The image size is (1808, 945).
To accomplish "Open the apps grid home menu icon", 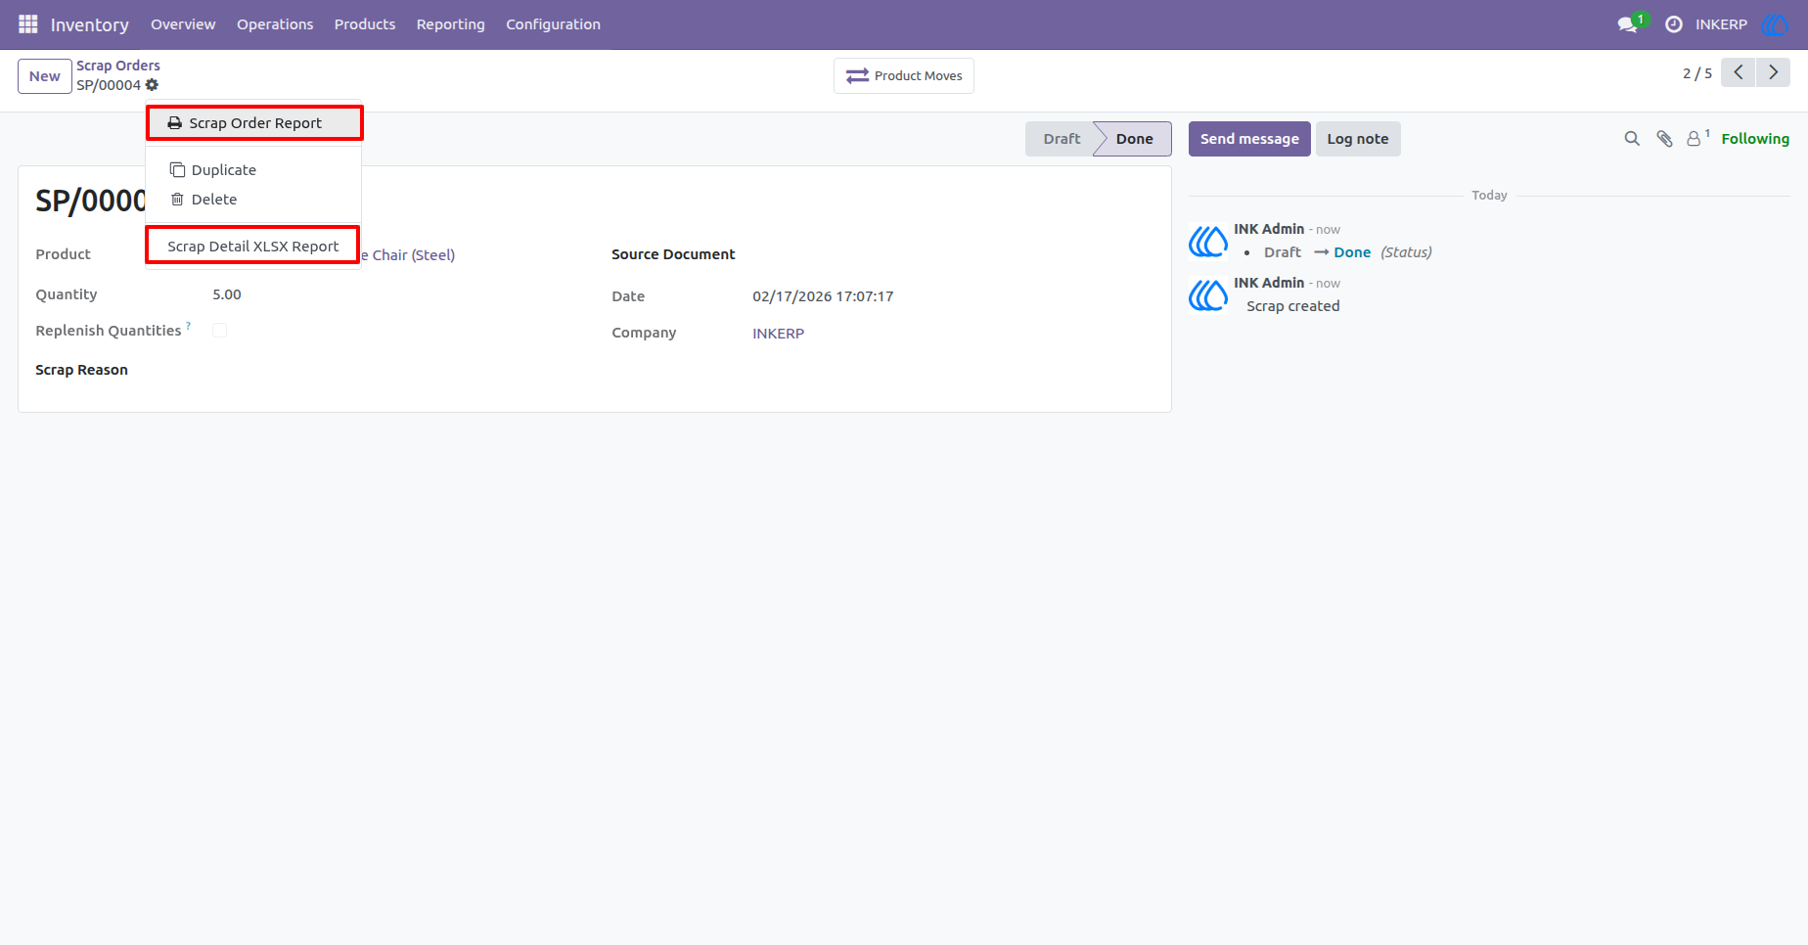I will [x=27, y=23].
